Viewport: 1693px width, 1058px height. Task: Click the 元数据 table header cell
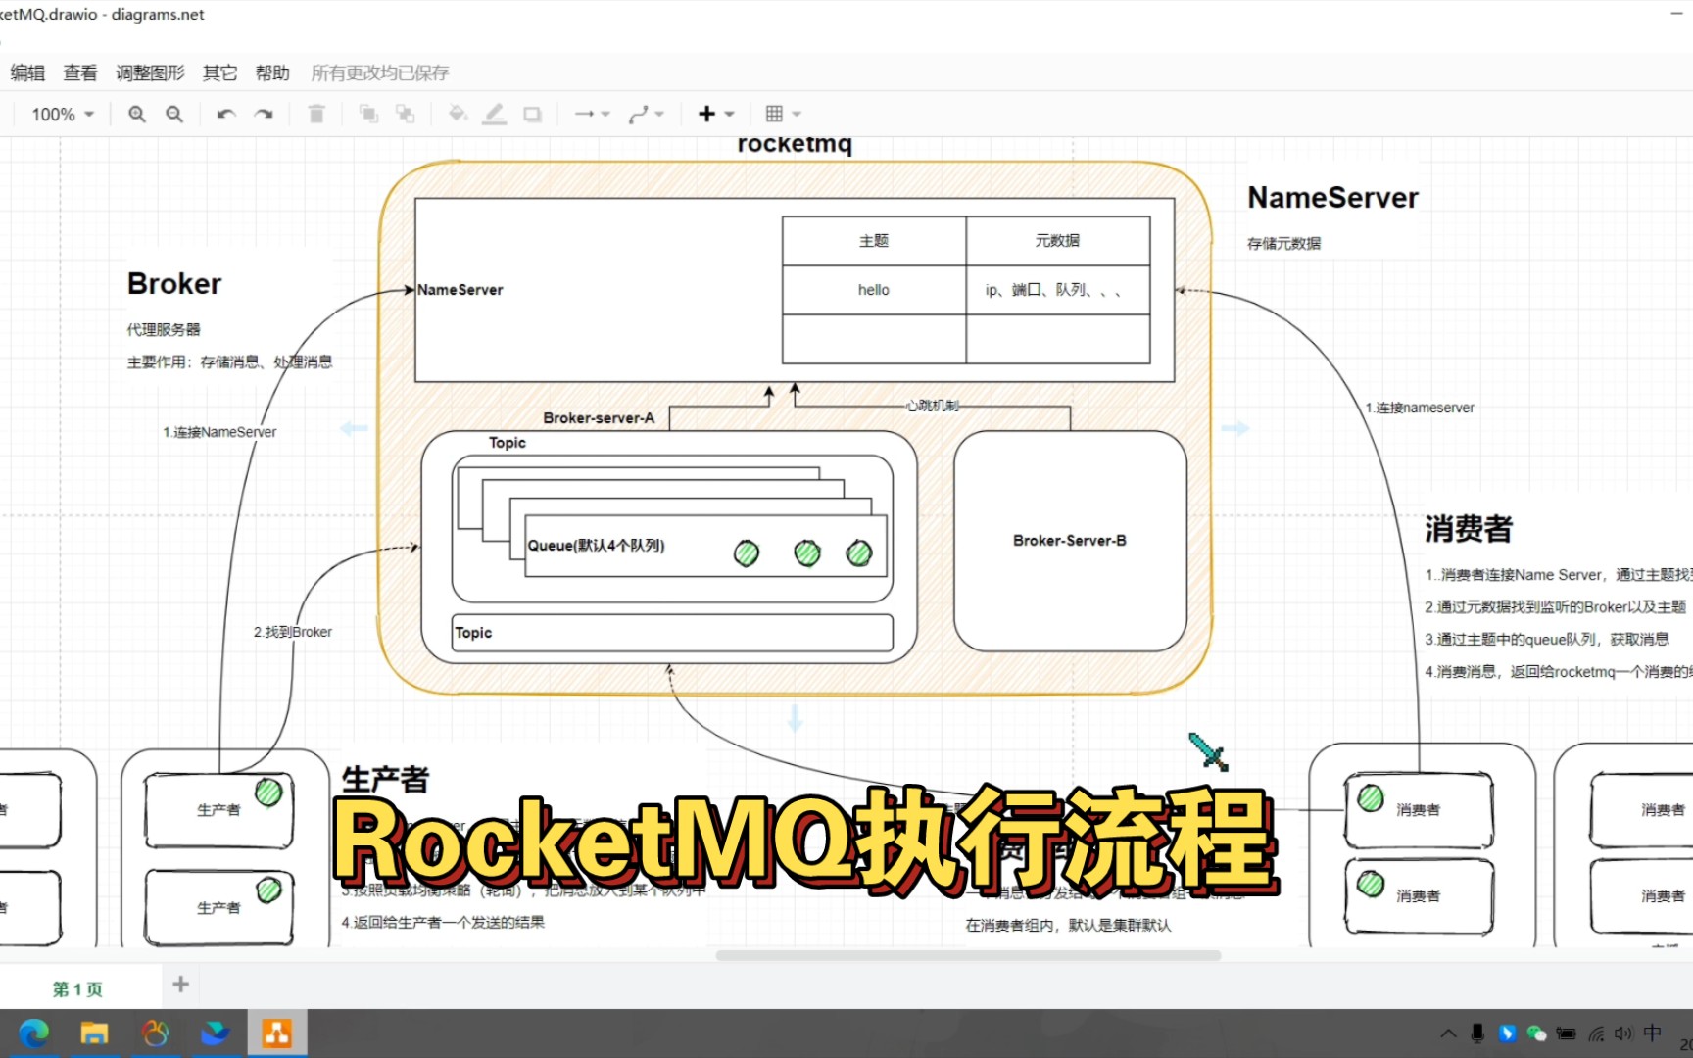coord(1058,241)
